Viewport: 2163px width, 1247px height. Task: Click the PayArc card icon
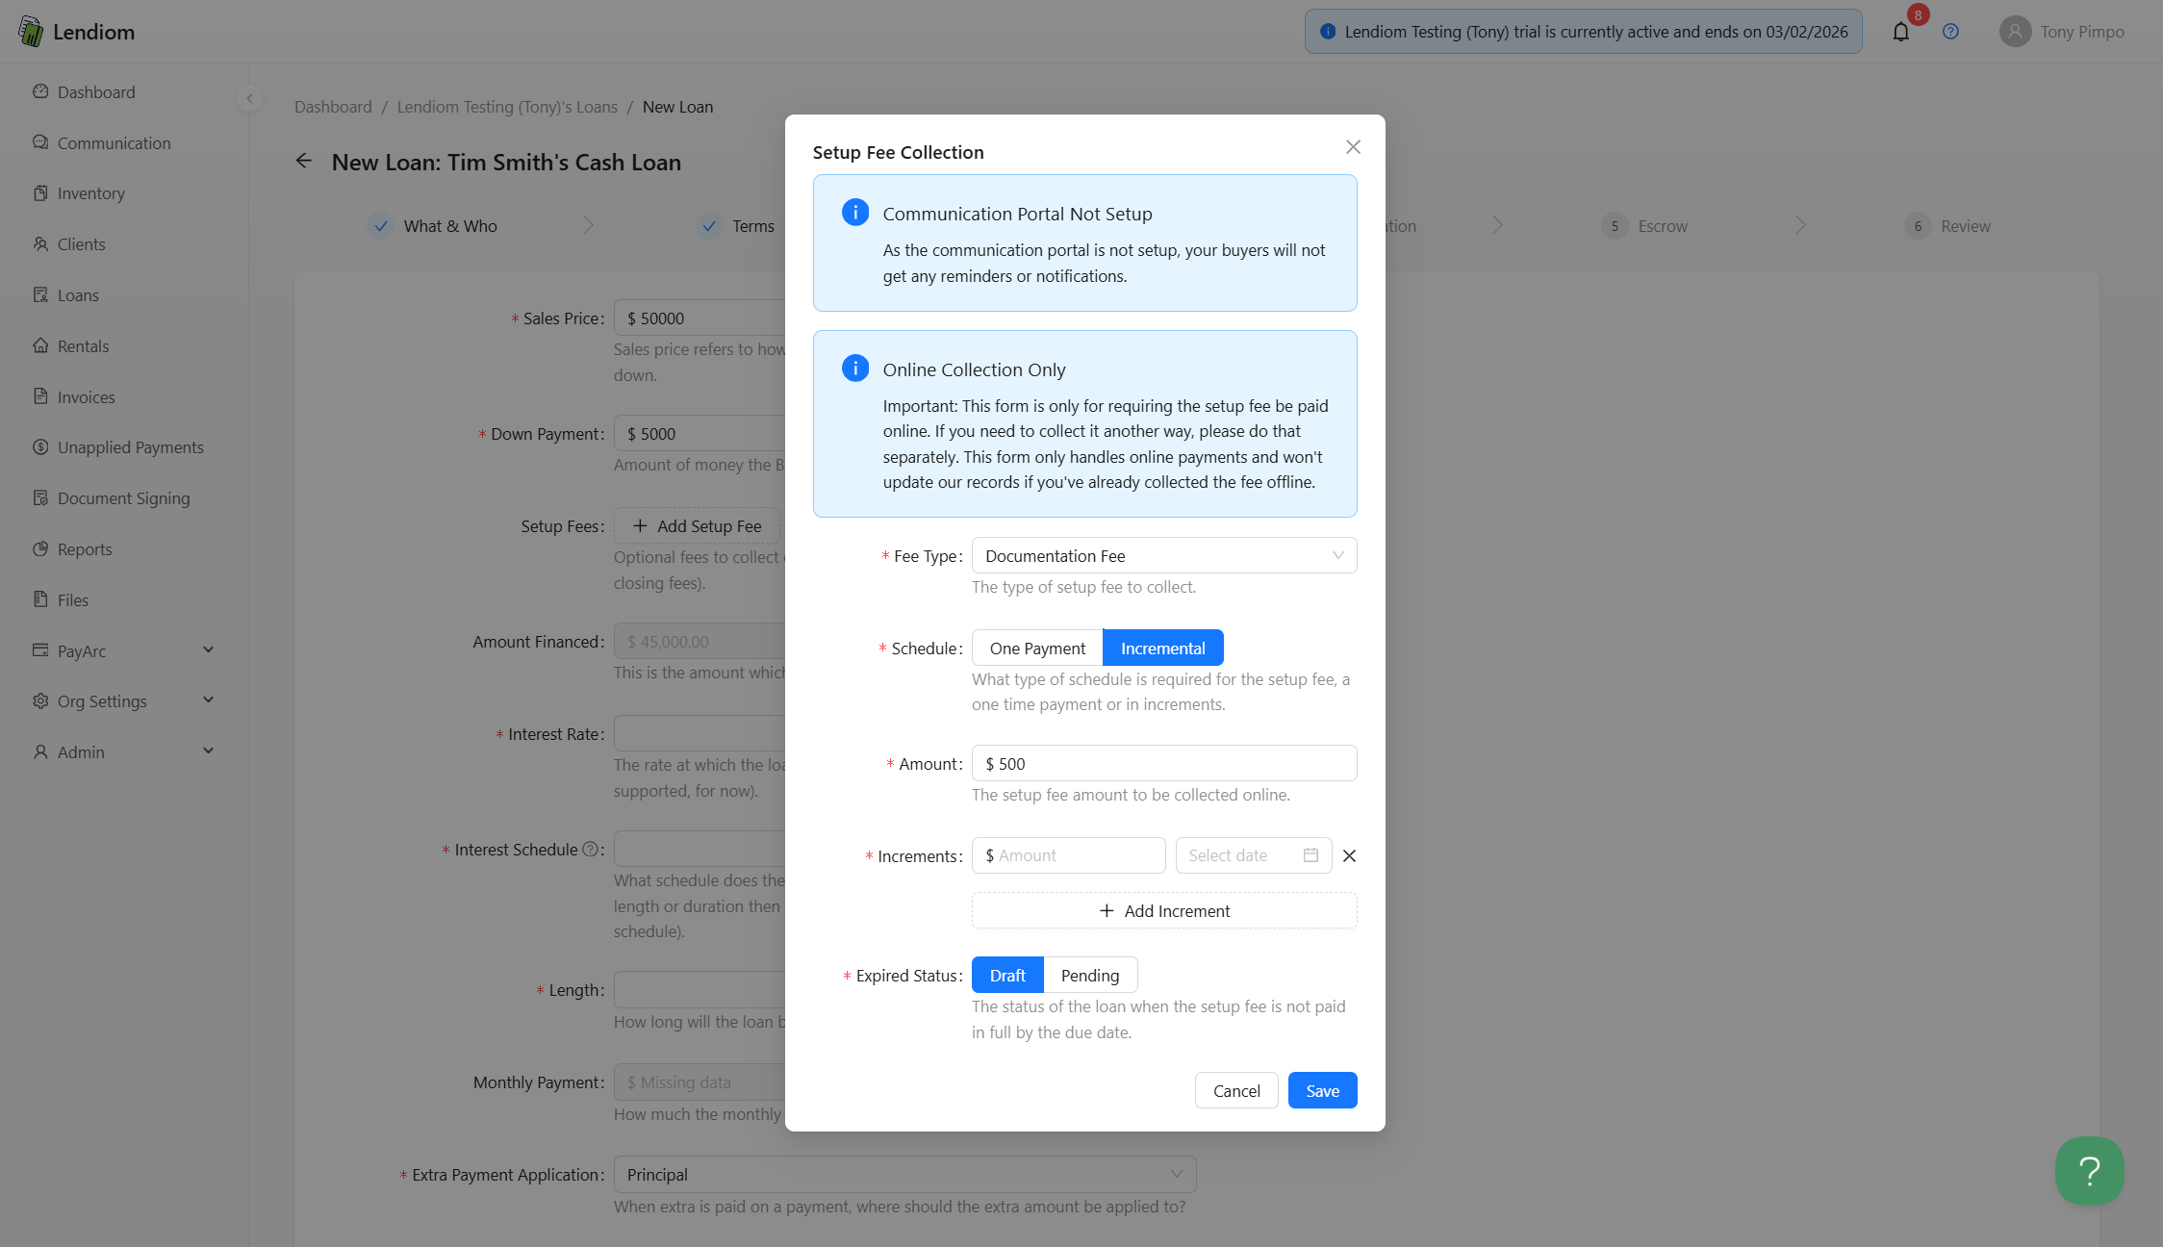(40, 650)
